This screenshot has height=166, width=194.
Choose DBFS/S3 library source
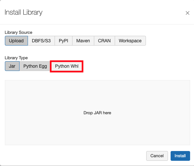pyautogui.click(x=41, y=41)
